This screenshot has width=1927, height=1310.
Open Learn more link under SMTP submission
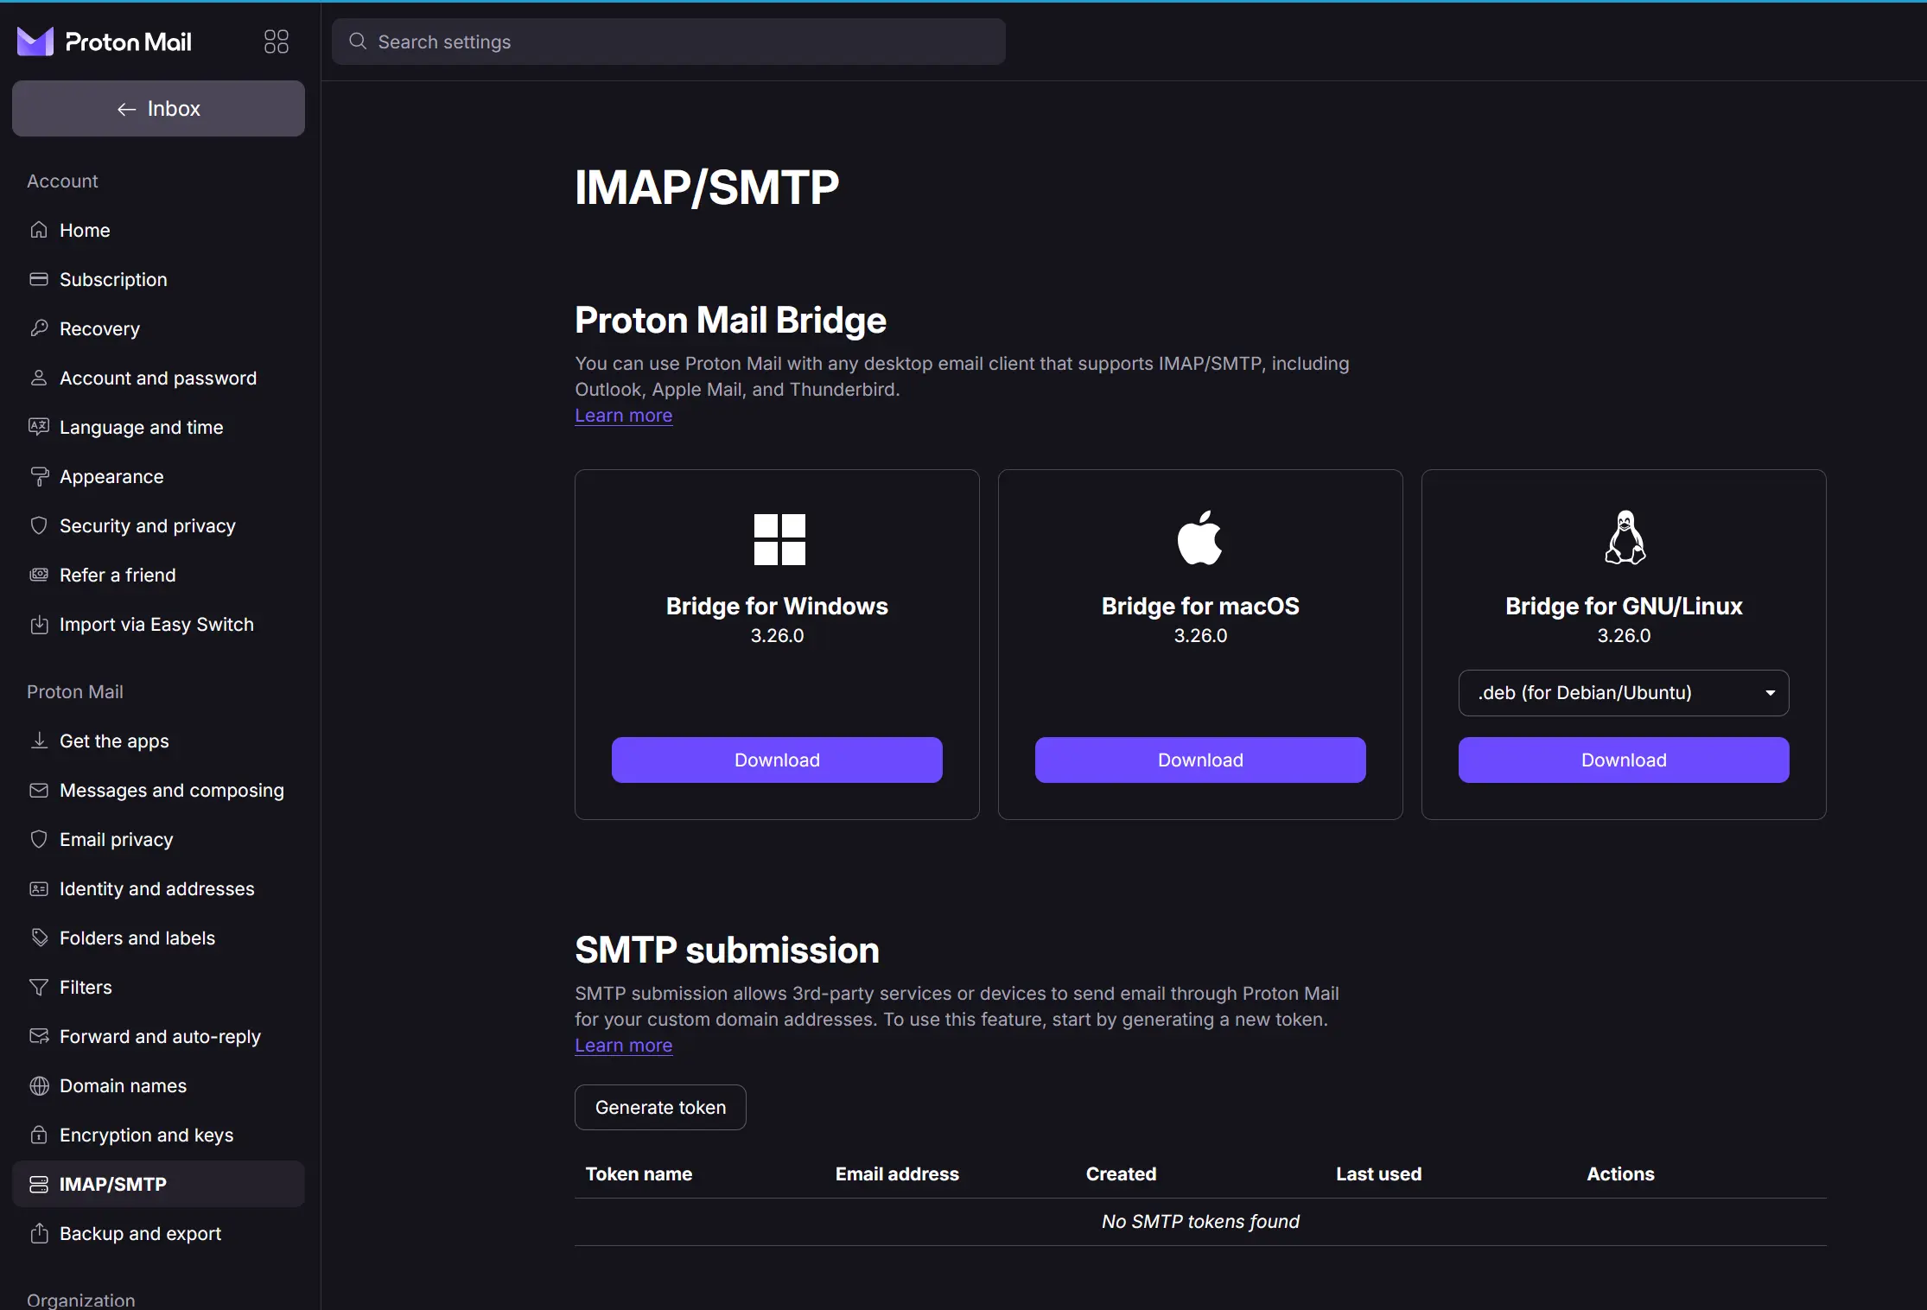[624, 1046]
